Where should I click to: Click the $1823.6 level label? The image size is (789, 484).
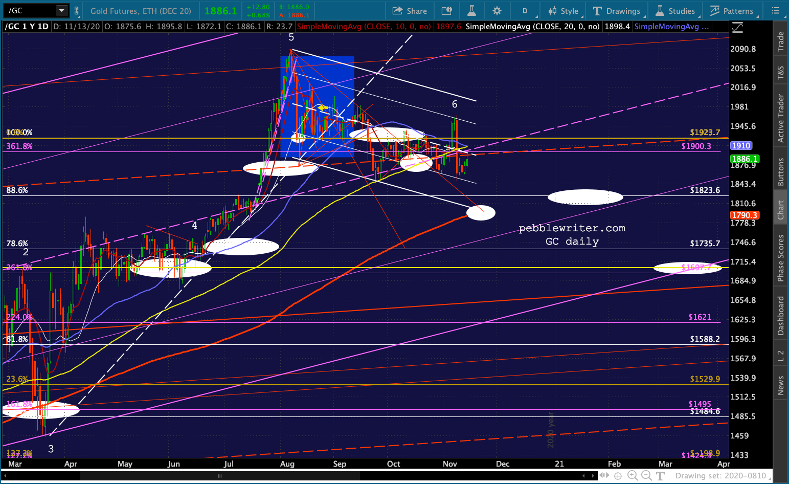[x=705, y=190]
